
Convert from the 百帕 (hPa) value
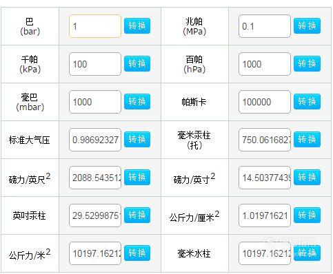point(307,63)
